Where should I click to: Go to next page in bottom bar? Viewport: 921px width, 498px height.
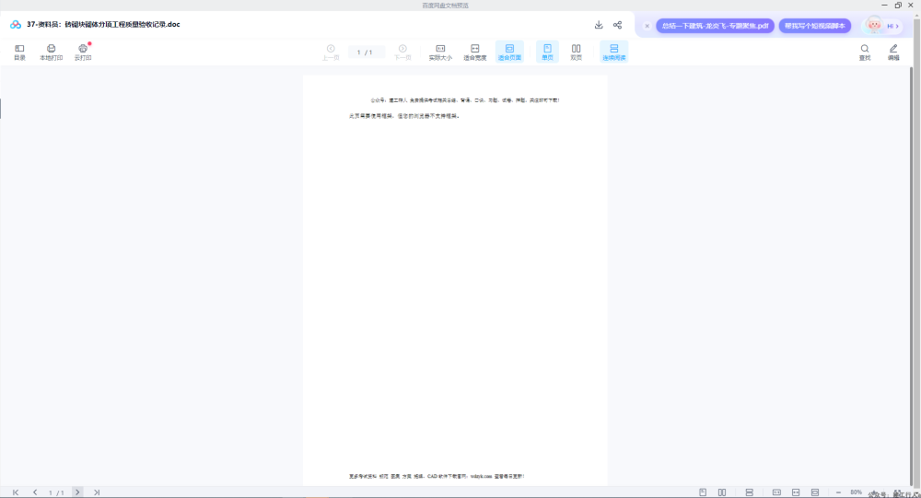(x=77, y=492)
